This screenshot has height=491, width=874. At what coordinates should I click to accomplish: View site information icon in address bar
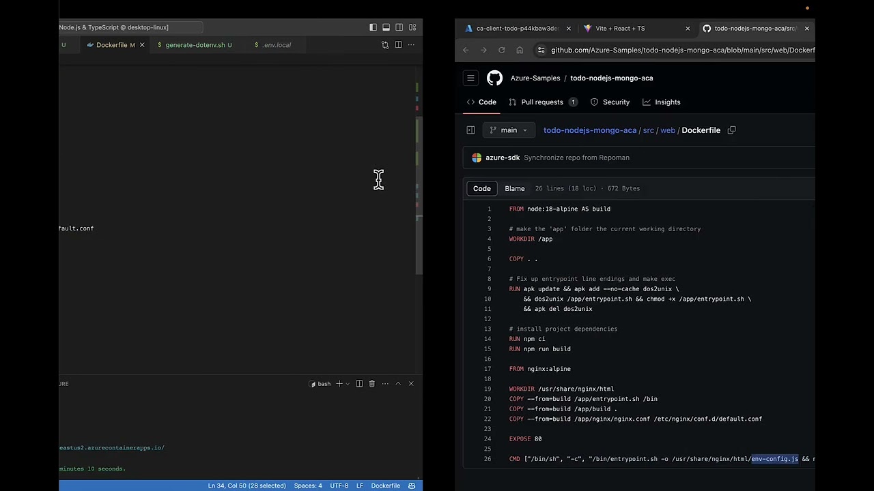click(x=541, y=50)
